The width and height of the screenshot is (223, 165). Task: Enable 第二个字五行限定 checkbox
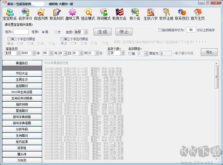click(9, 39)
